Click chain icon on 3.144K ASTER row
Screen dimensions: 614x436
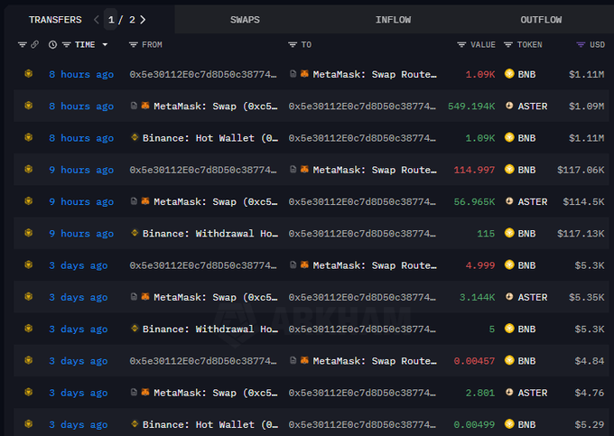[x=29, y=296]
